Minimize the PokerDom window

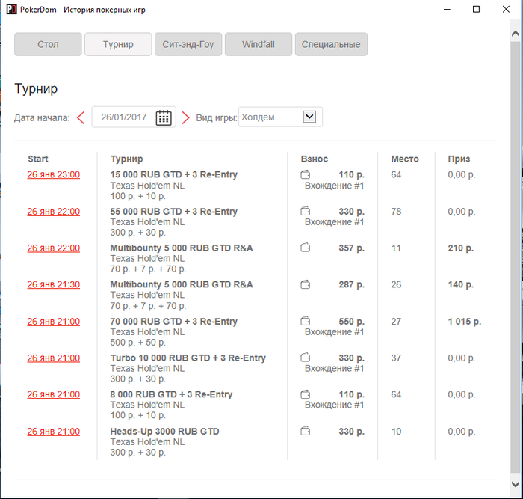coord(447,10)
